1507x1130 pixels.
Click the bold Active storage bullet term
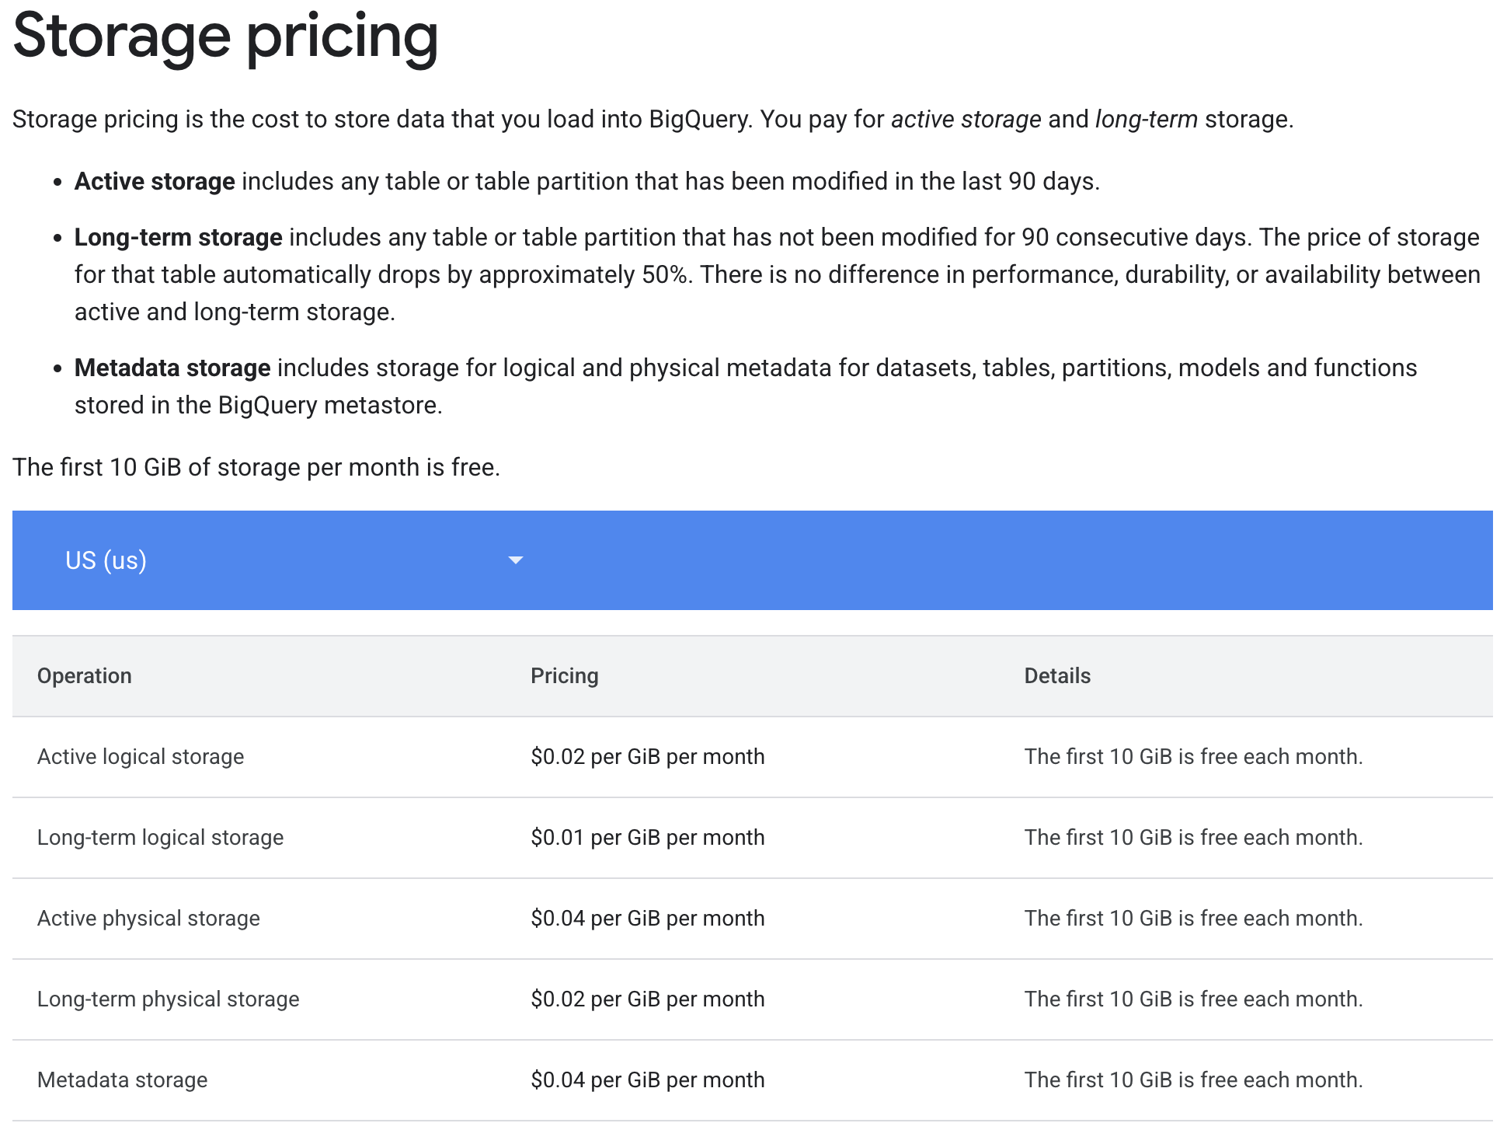[155, 181]
